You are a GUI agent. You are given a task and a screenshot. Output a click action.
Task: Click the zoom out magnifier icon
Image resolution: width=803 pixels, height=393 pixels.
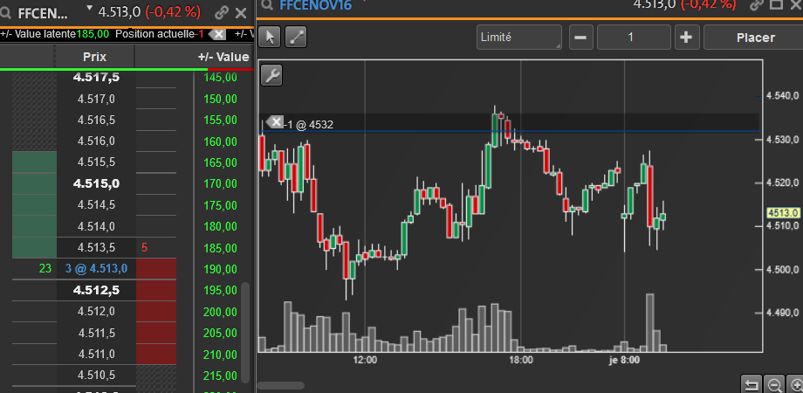(x=774, y=385)
